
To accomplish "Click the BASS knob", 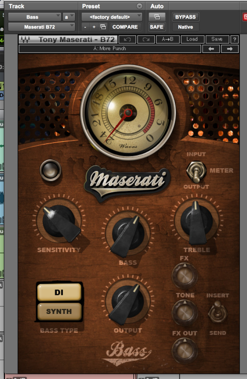I will 128,233.
